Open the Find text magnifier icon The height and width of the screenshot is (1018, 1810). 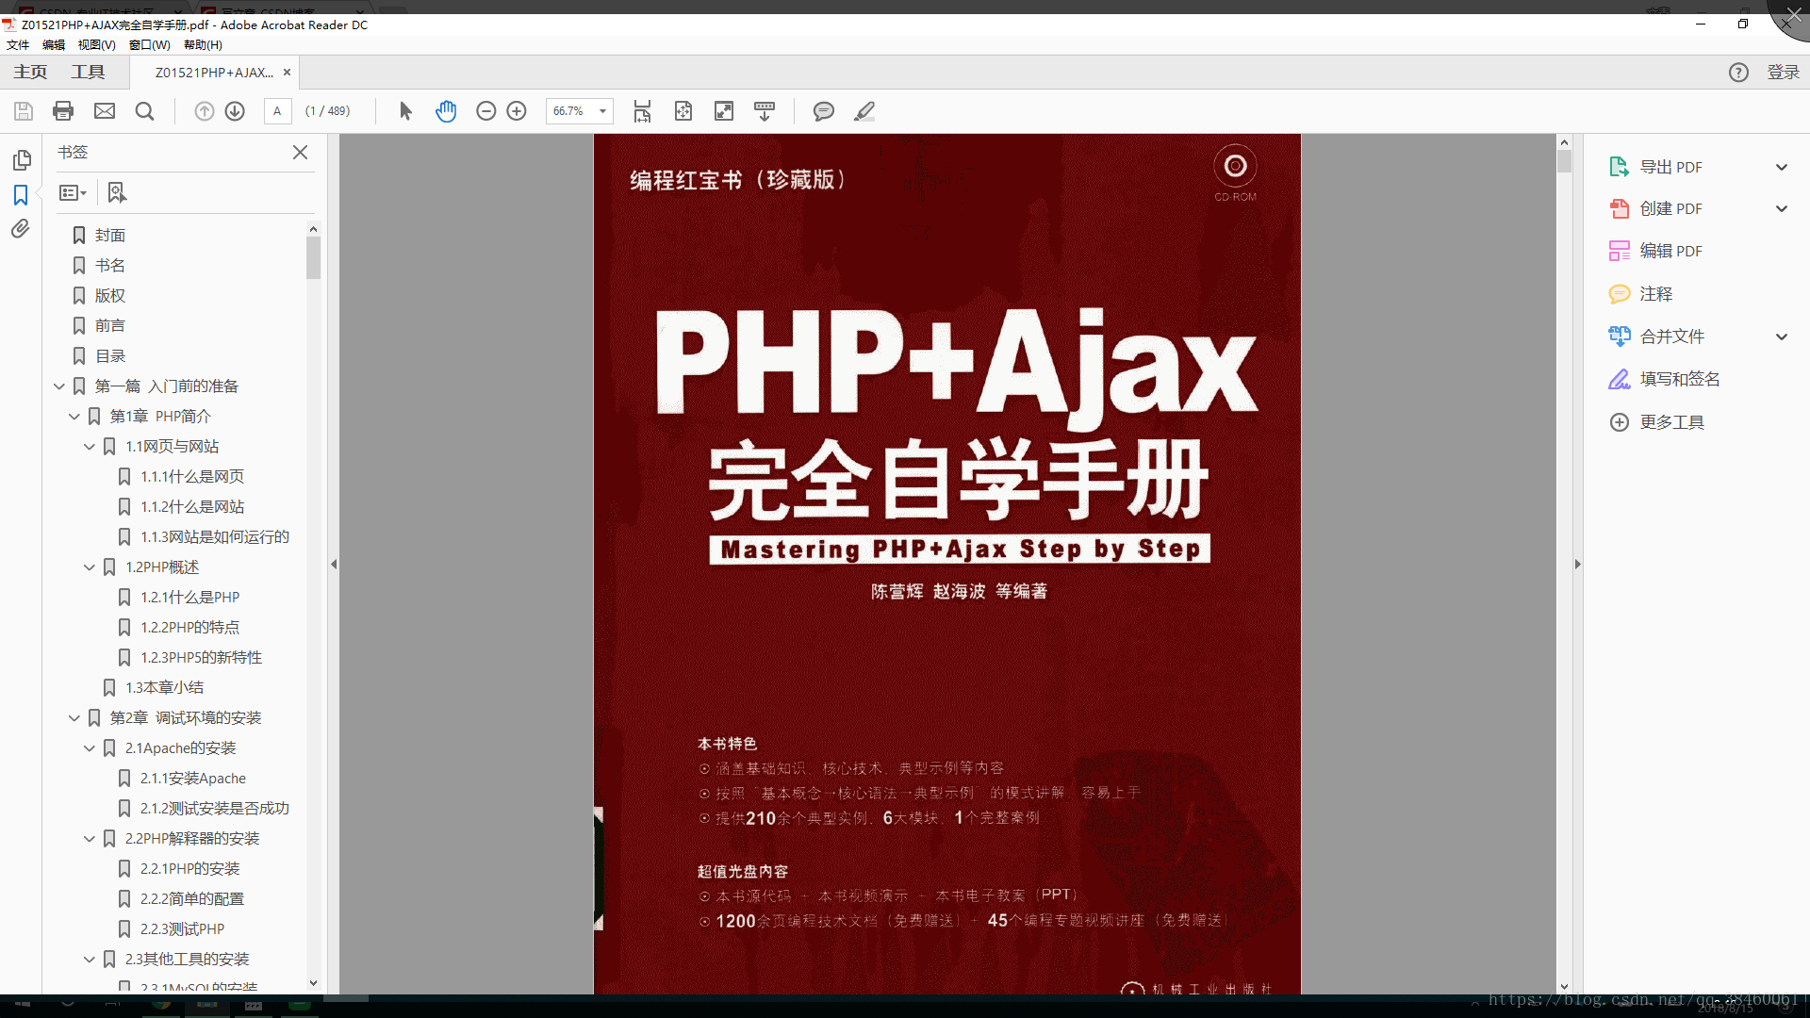(144, 111)
